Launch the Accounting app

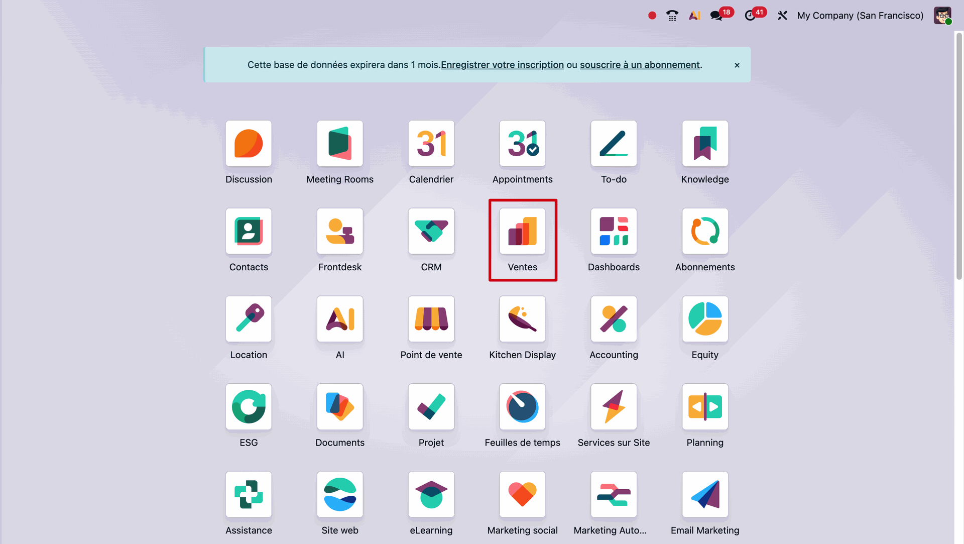click(614, 319)
